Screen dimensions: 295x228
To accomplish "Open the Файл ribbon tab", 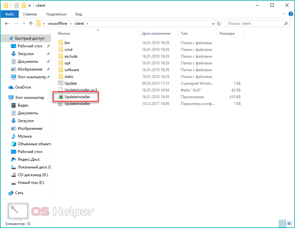I will pyautogui.click(x=10, y=14).
